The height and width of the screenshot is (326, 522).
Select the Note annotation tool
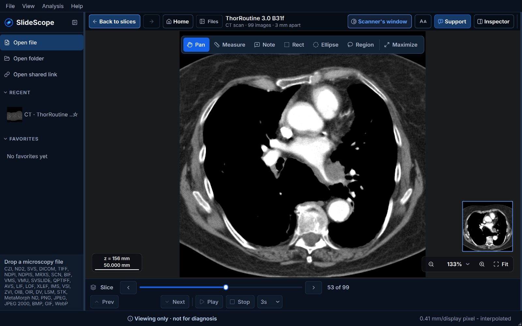tap(265, 45)
